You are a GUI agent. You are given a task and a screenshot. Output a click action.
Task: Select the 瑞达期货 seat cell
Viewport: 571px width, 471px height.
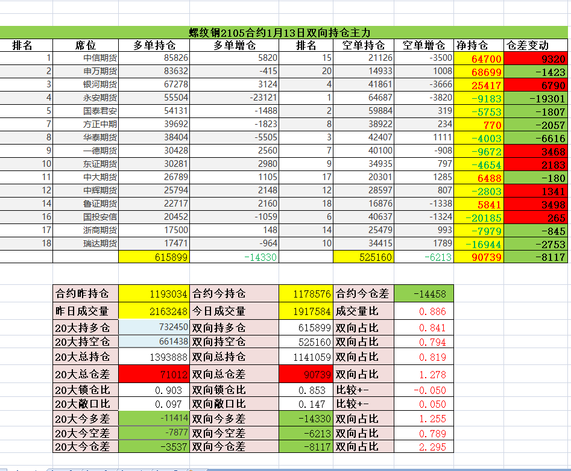click(x=86, y=243)
